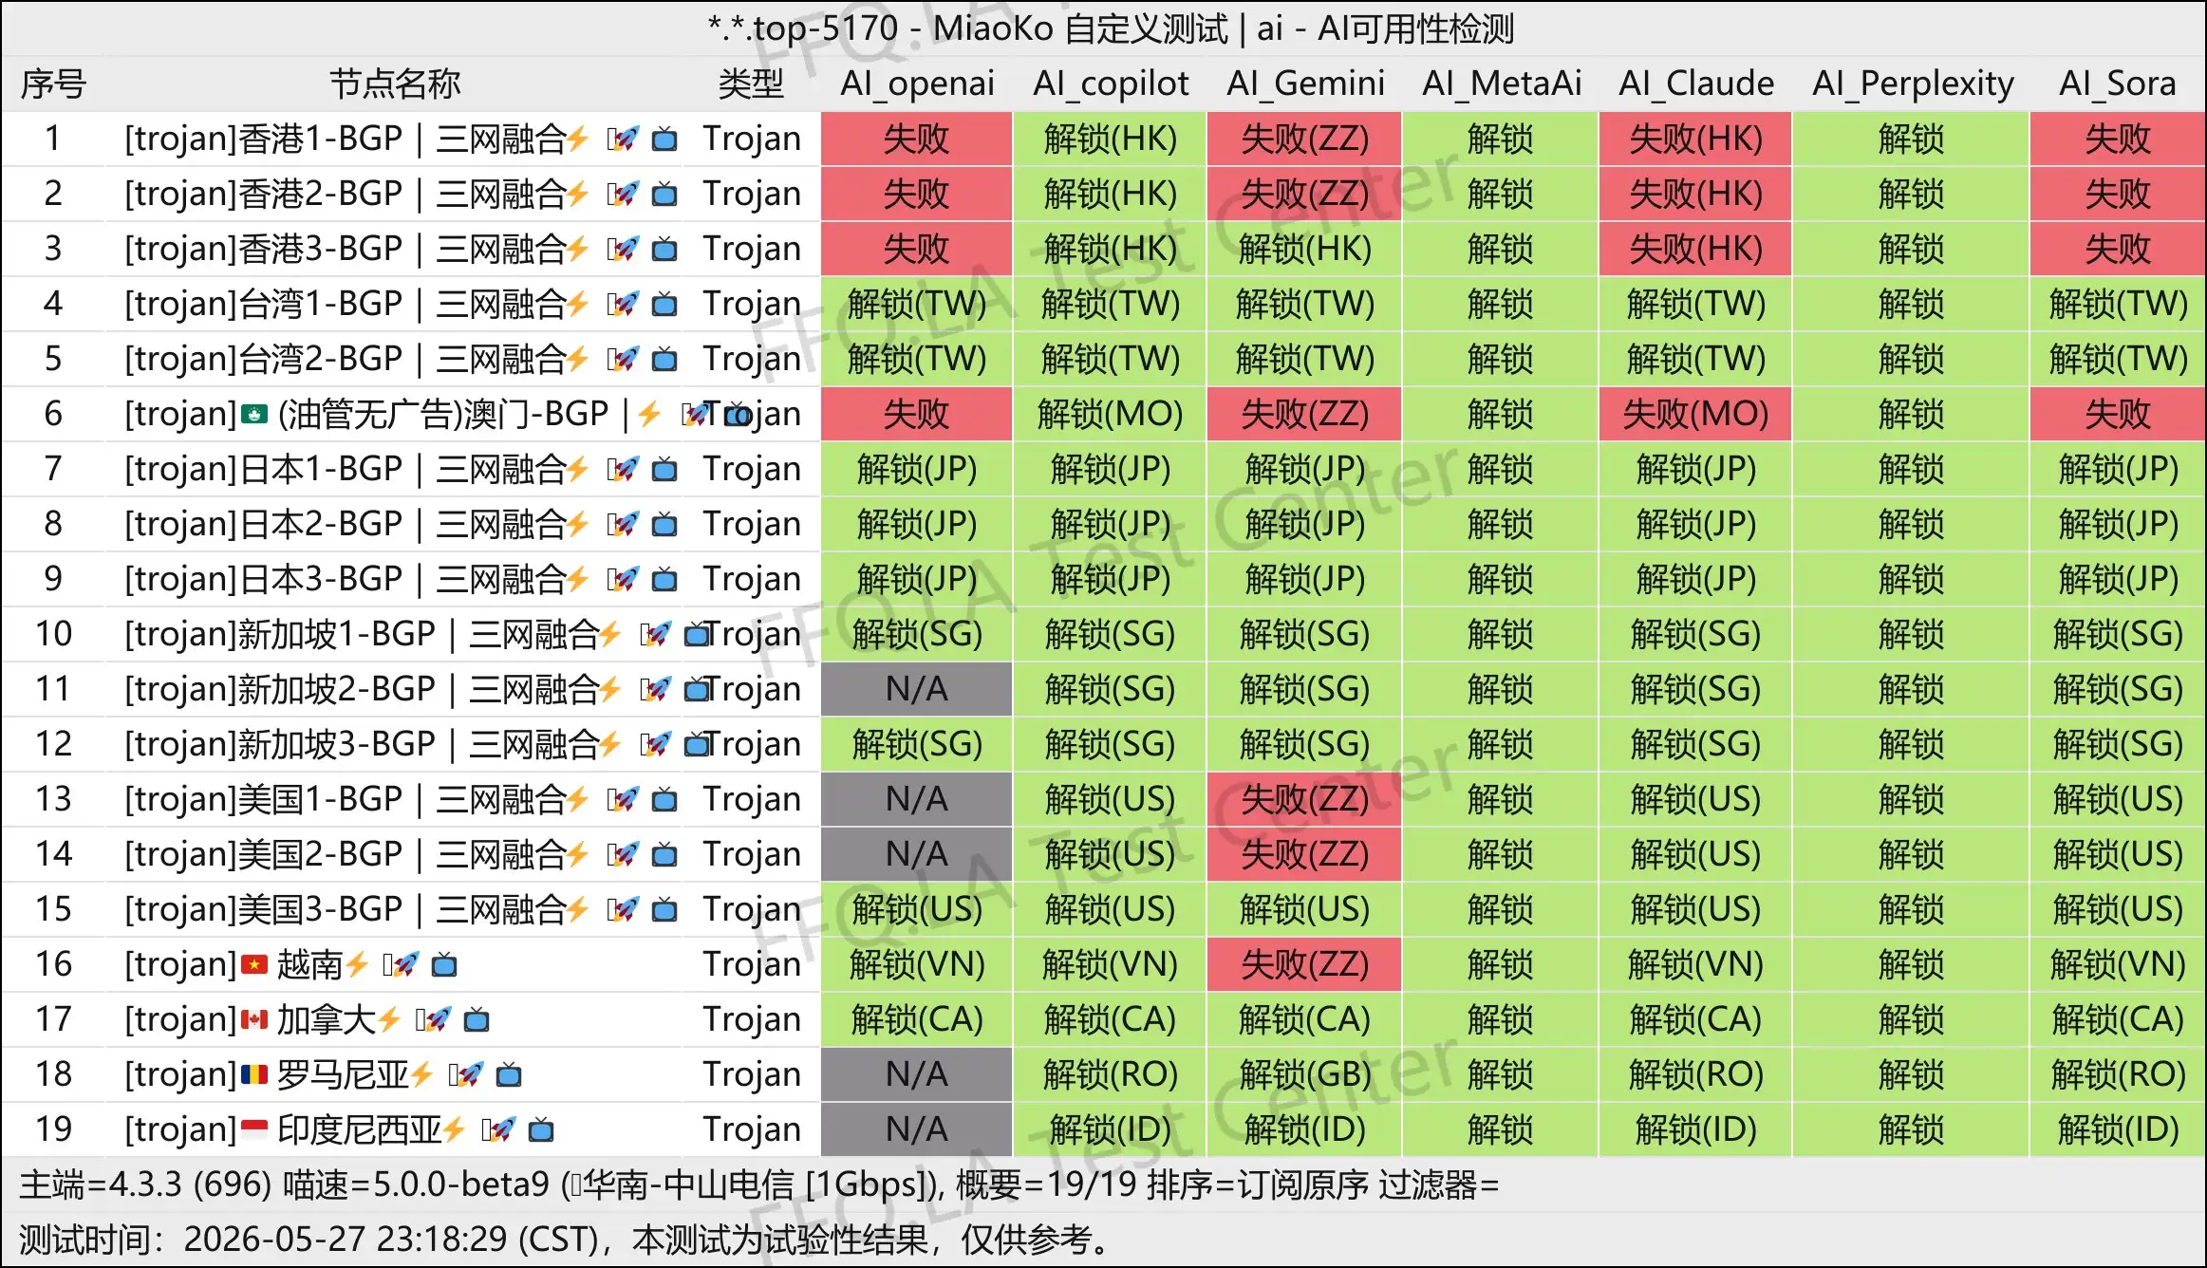Click the 失败 AI_Sora cell in row 3
This screenshot has width=2207, height=1268.
tap(2118, 250)
